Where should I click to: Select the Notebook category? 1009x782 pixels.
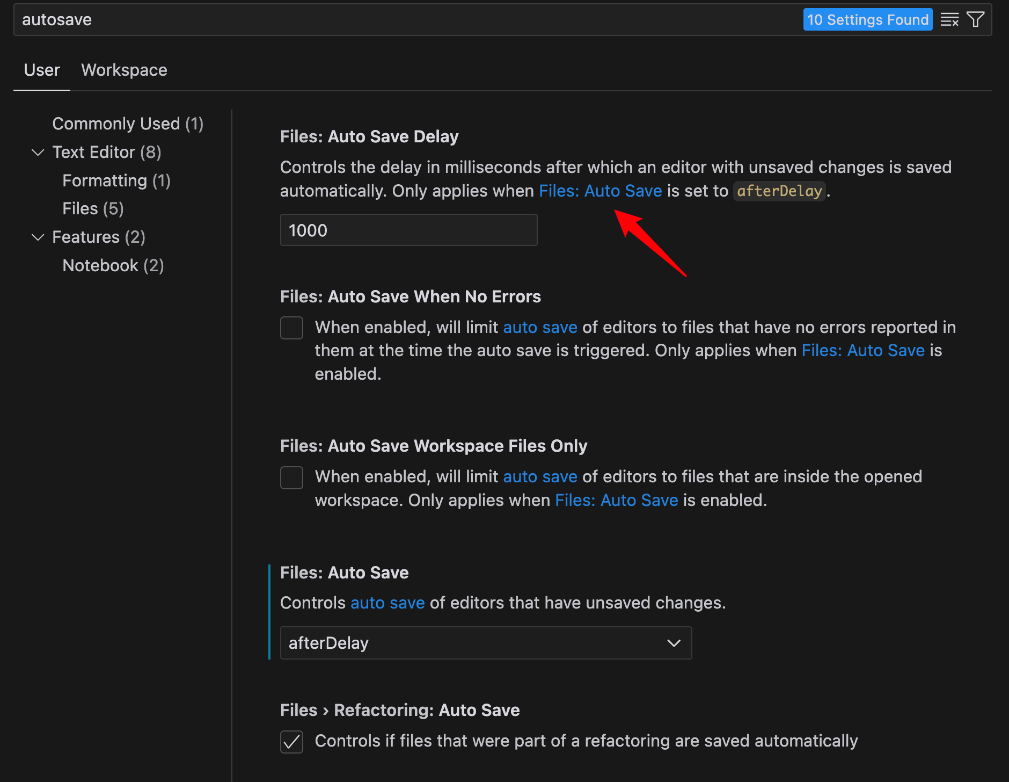click(113, 265)
